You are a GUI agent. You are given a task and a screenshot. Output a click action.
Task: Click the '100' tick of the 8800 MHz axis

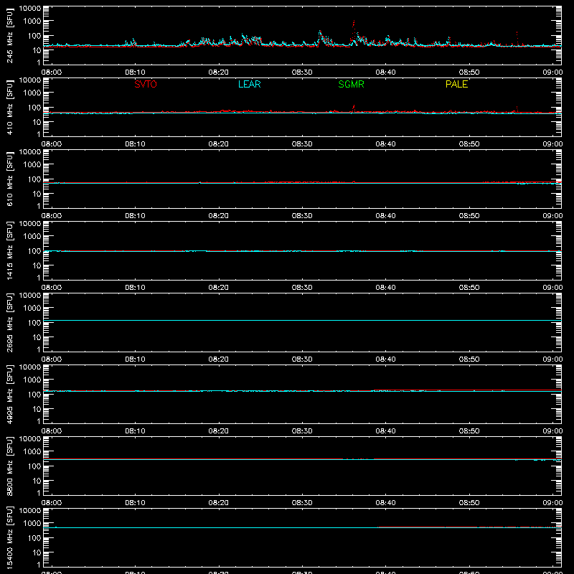click(x=34, y=466)
